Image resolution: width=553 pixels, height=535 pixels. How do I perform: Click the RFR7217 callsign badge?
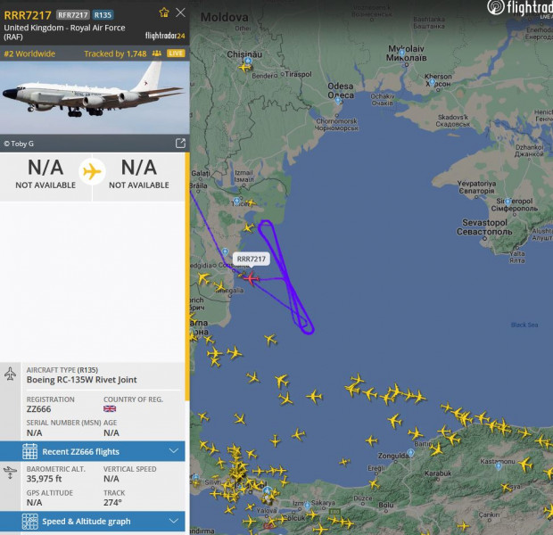(72, 15)
